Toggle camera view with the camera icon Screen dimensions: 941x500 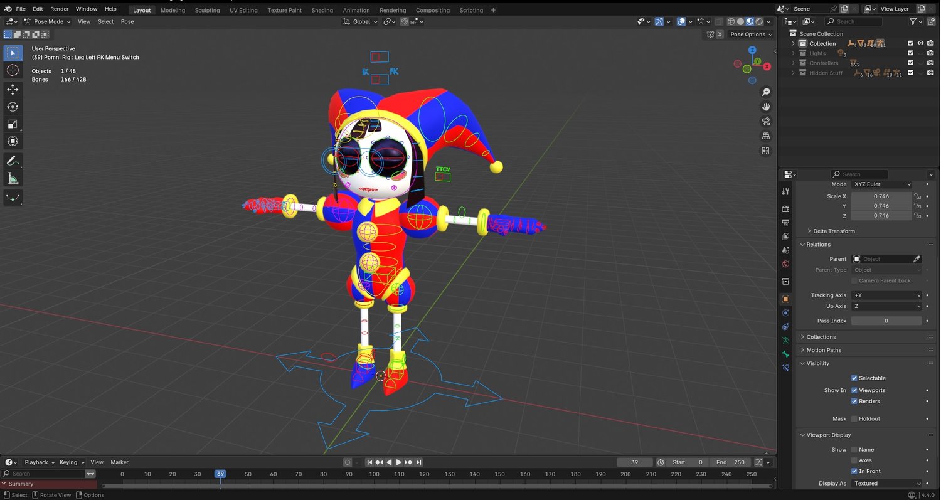(766, 121)
